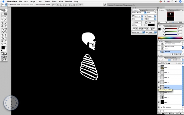Show Layer 5 via its visibility box
This screenshot has height=115, width=184.
click(159, 97)
